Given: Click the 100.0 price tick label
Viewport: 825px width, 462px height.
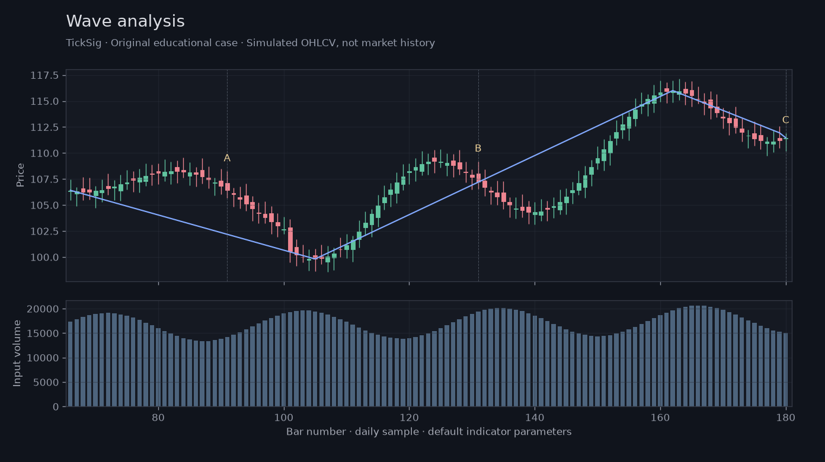Looking at the screenshot, I should (x=44, y=258).
